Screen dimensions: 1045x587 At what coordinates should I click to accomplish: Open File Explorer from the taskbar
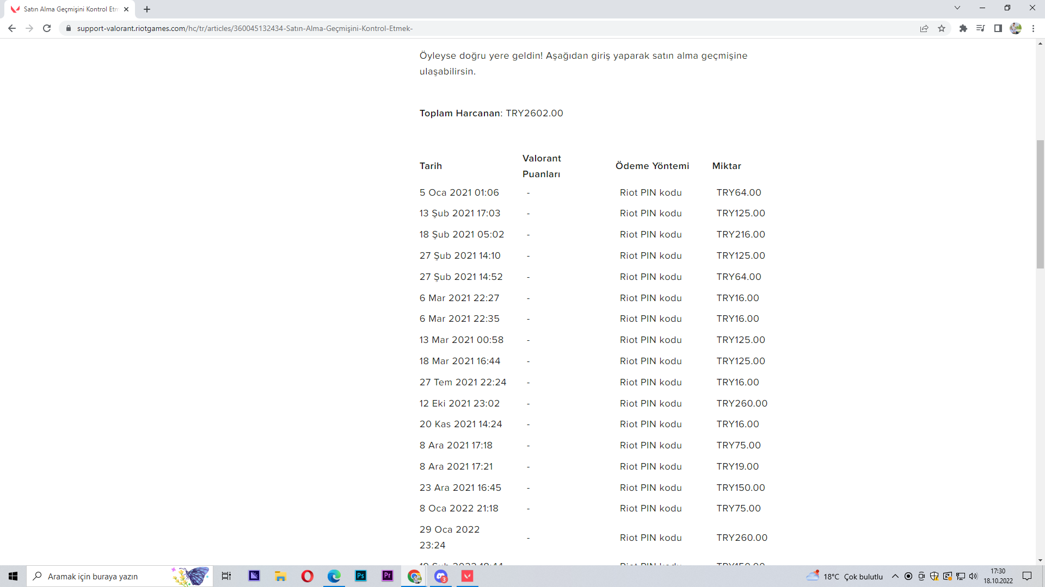click(281, 576)
